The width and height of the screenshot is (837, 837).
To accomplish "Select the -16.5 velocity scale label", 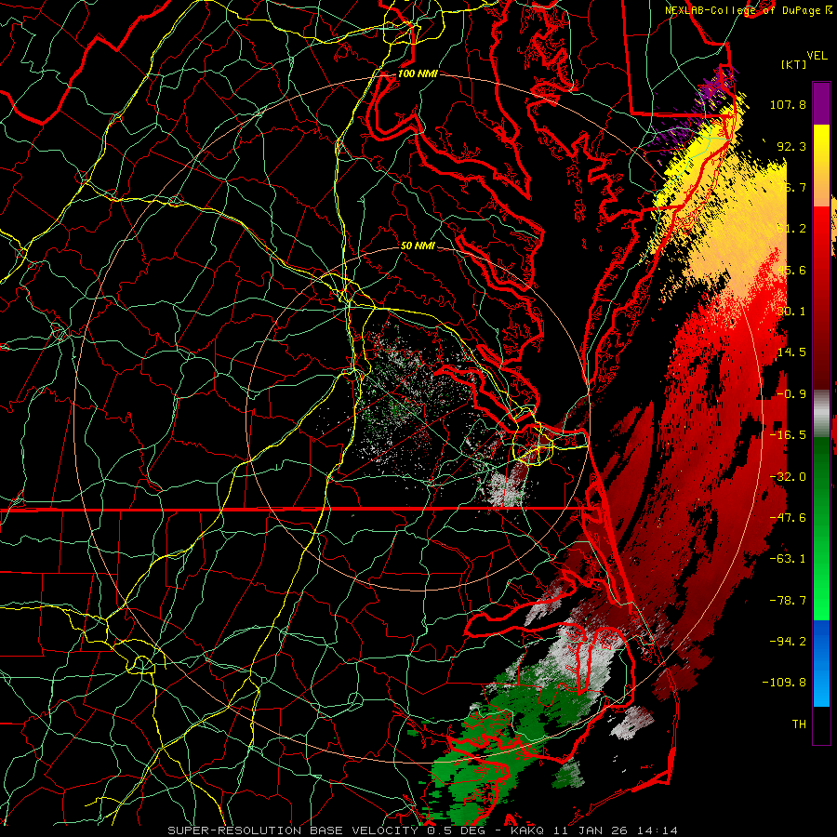I will point(788,435).
